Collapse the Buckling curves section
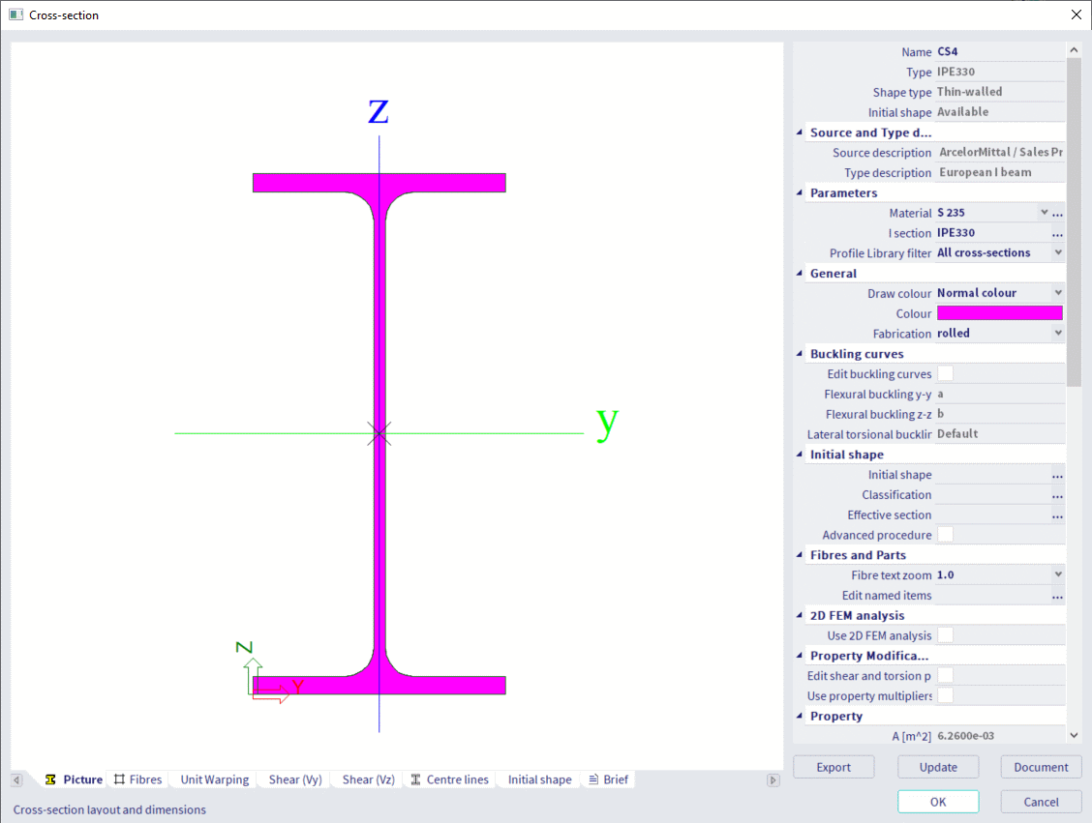1092x823 pixels. tap(800, 352)
